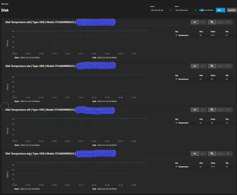The height and width of the screenshot is (195, 237).
Task: Click the sdg Mean value 44.9
Action: pyautogui.click(x=212, y=167)
